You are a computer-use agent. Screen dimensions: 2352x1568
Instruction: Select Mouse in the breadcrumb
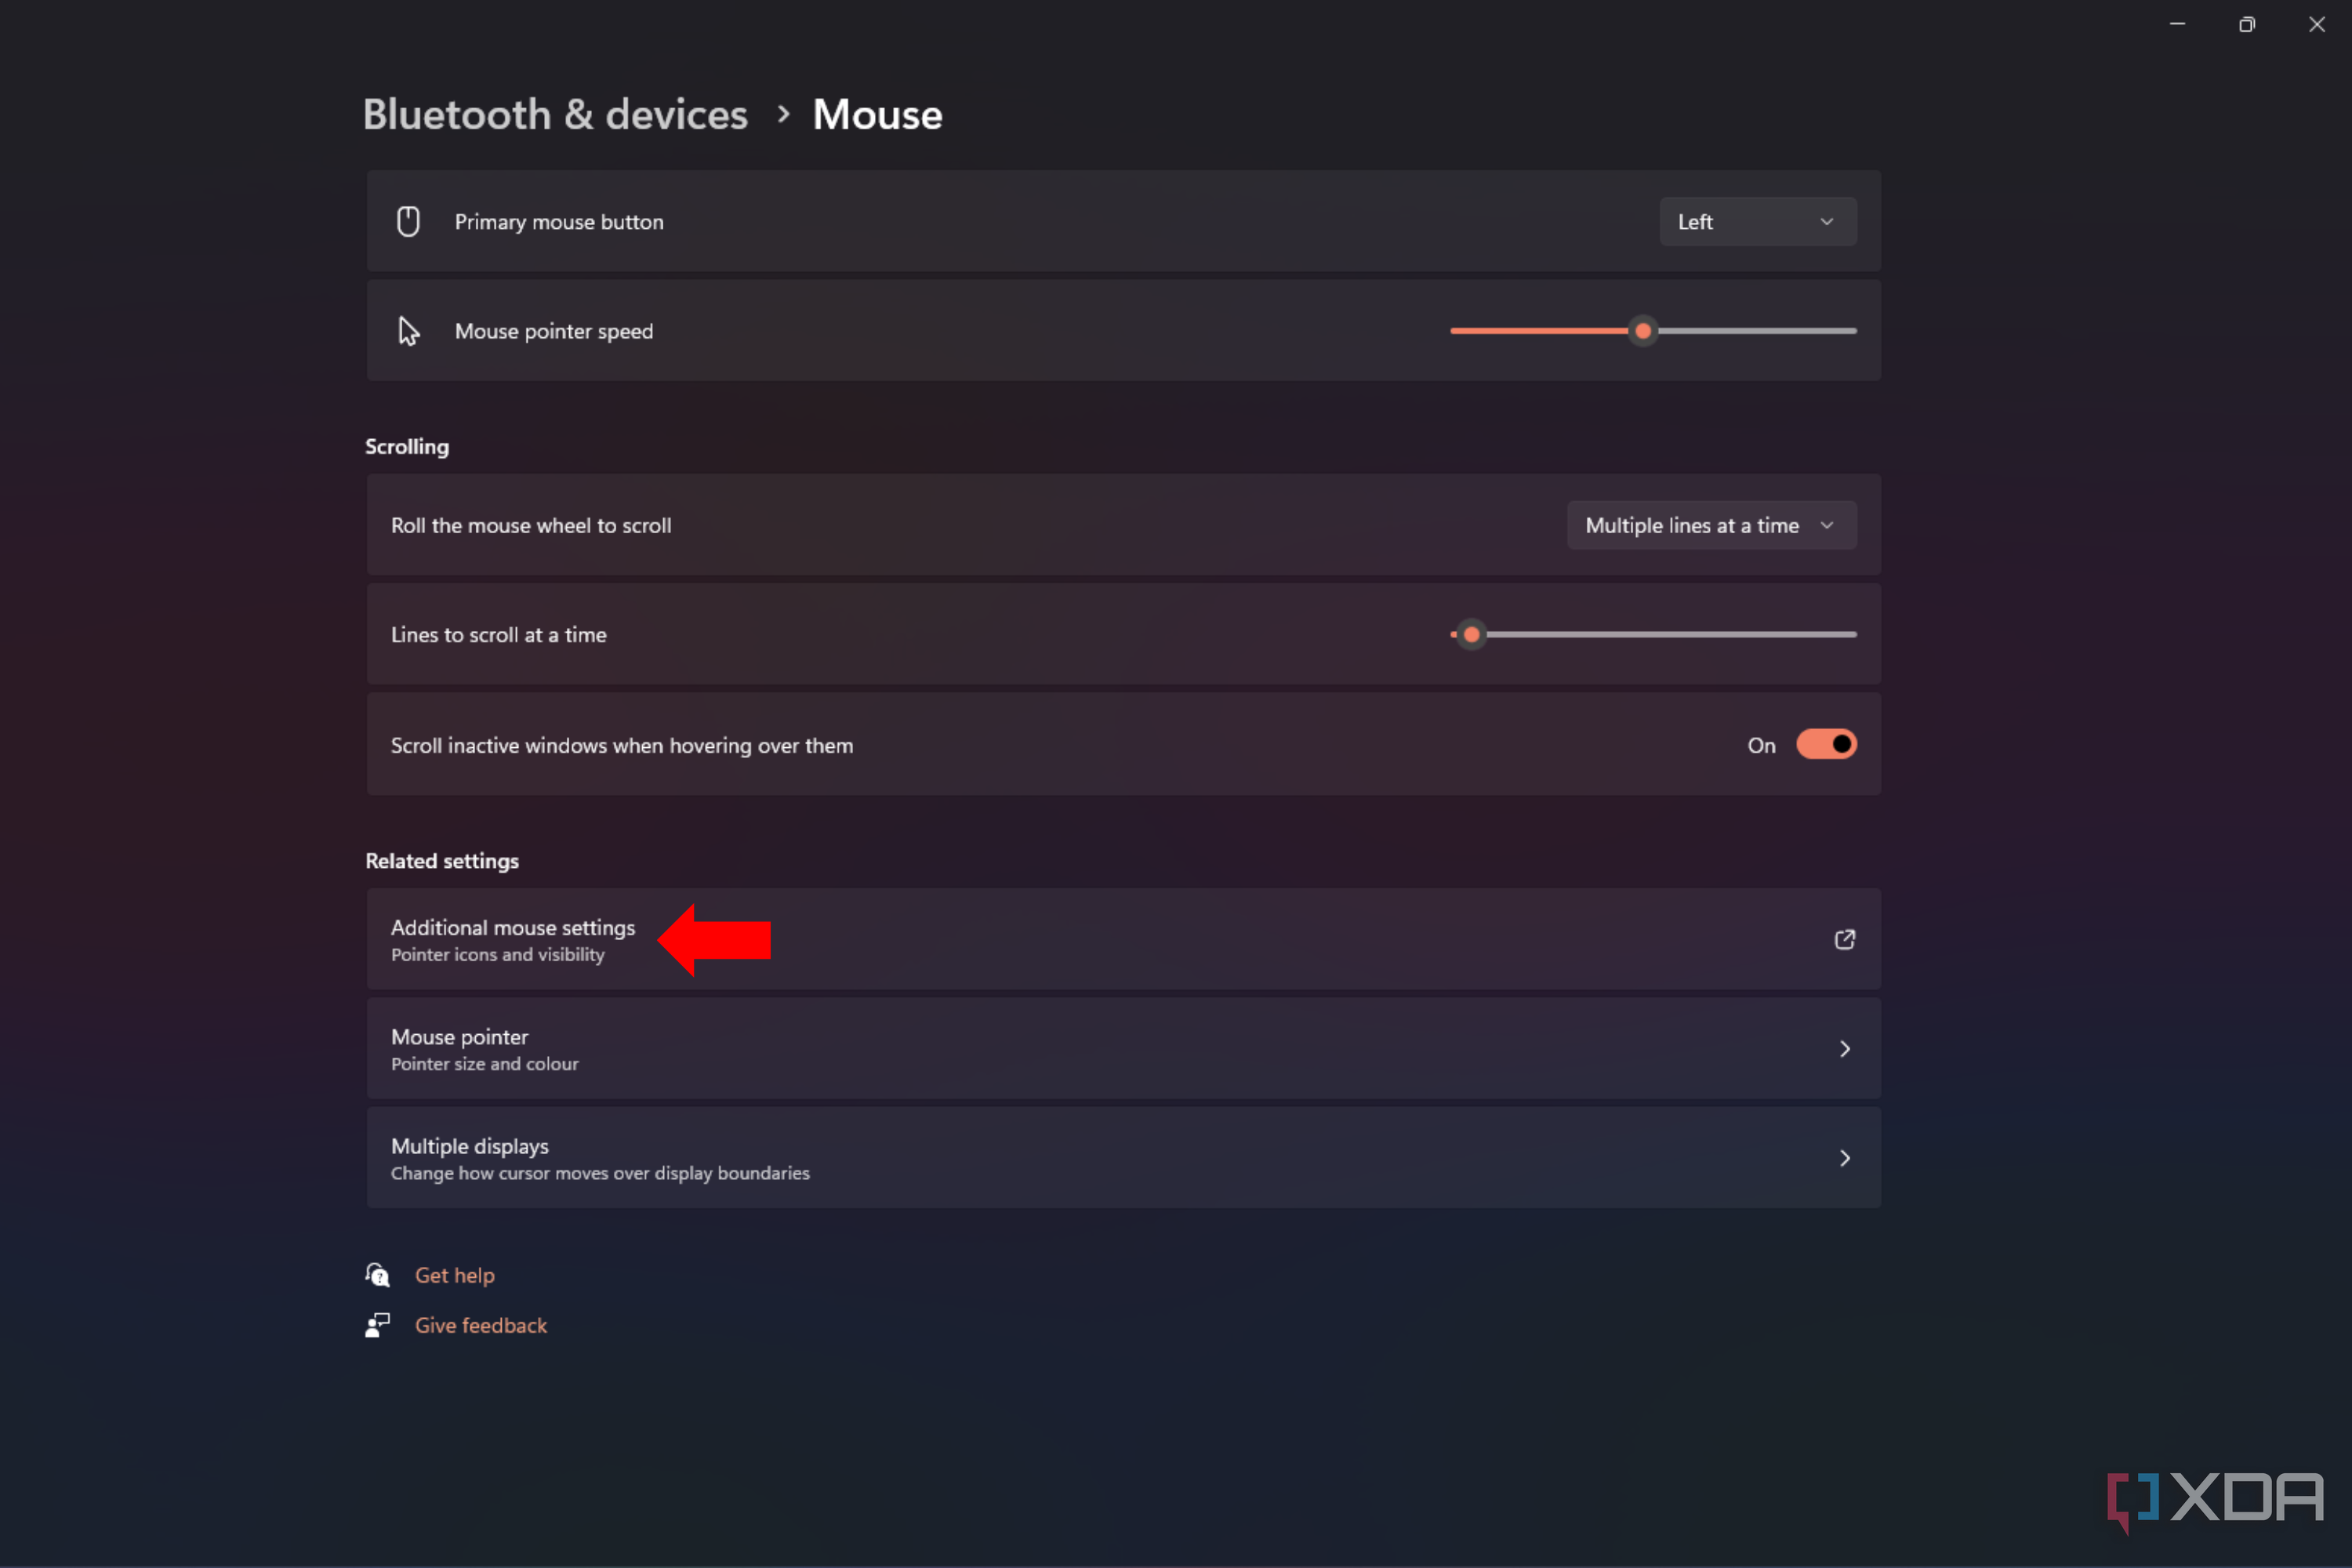coord(877,114)
